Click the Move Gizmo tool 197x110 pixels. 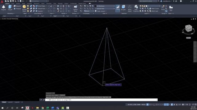[x=130, y=8]
